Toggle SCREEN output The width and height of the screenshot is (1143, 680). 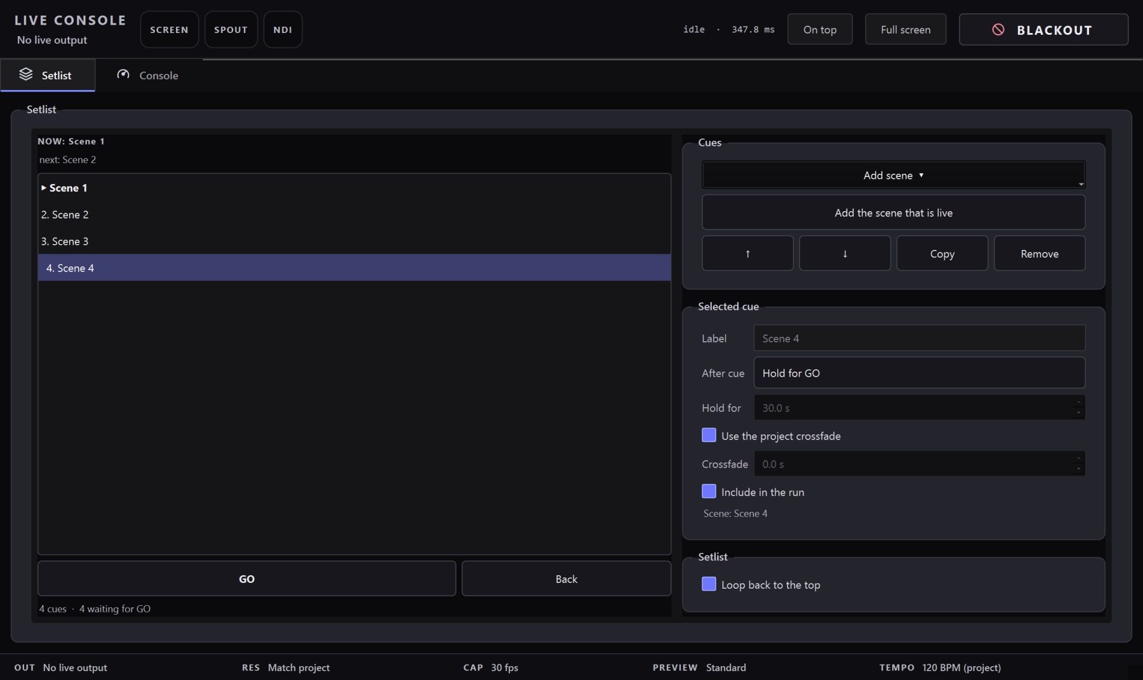[170, 29]
